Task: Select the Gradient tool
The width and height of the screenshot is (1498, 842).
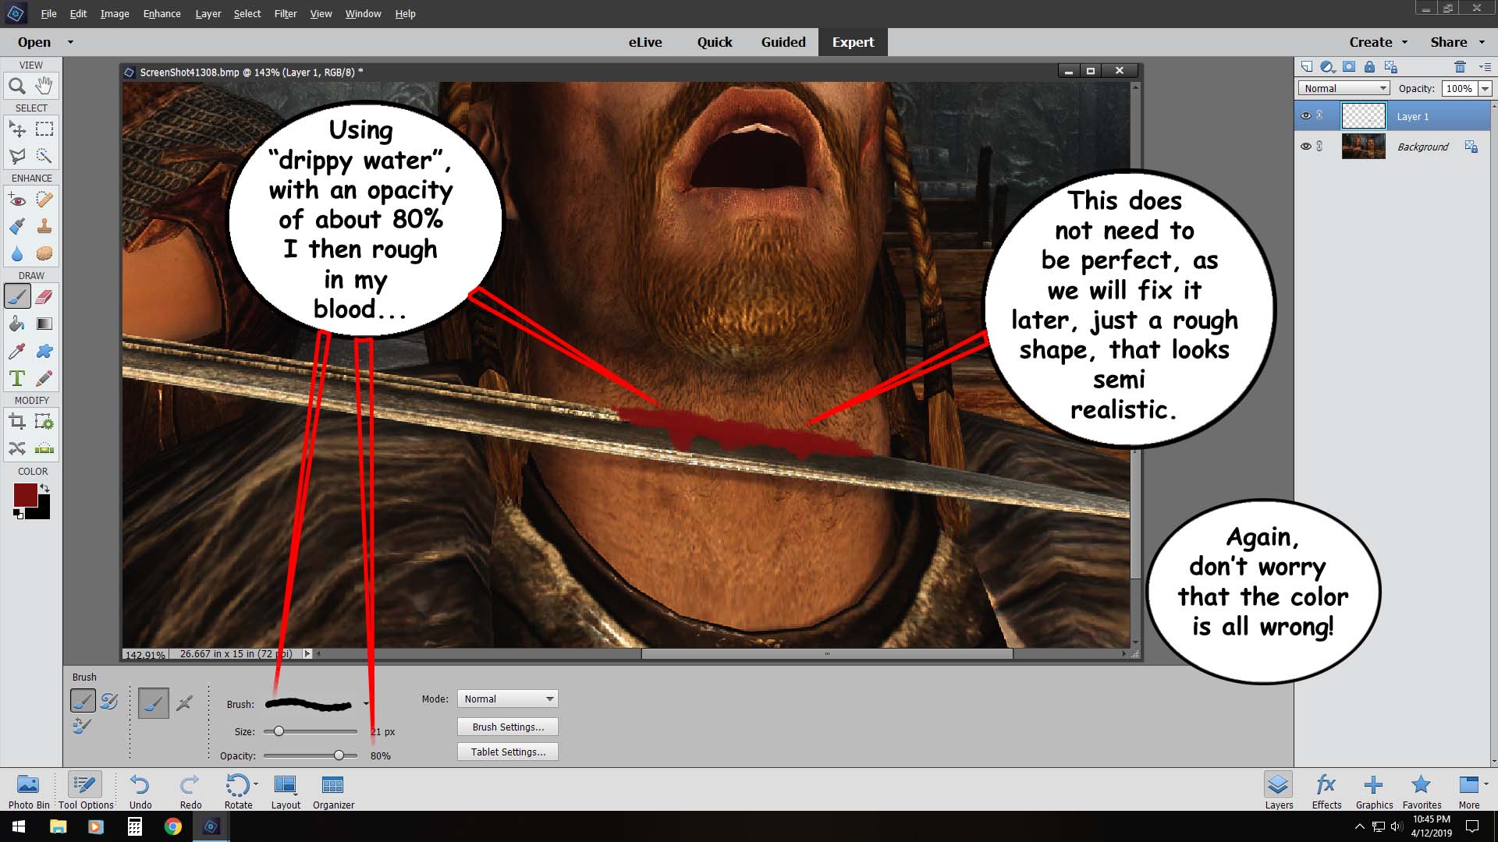Action: [44, 324]
